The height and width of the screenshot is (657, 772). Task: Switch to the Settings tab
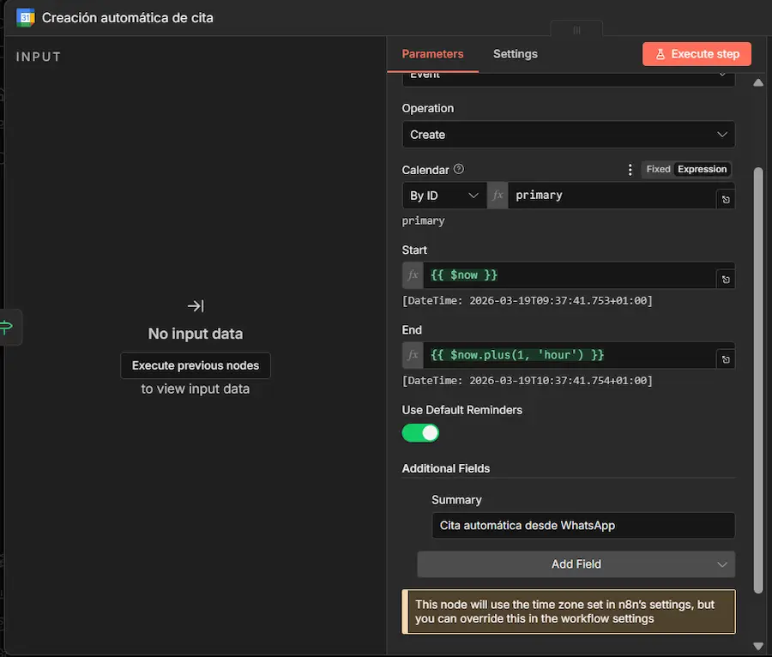tap(515, 53)
